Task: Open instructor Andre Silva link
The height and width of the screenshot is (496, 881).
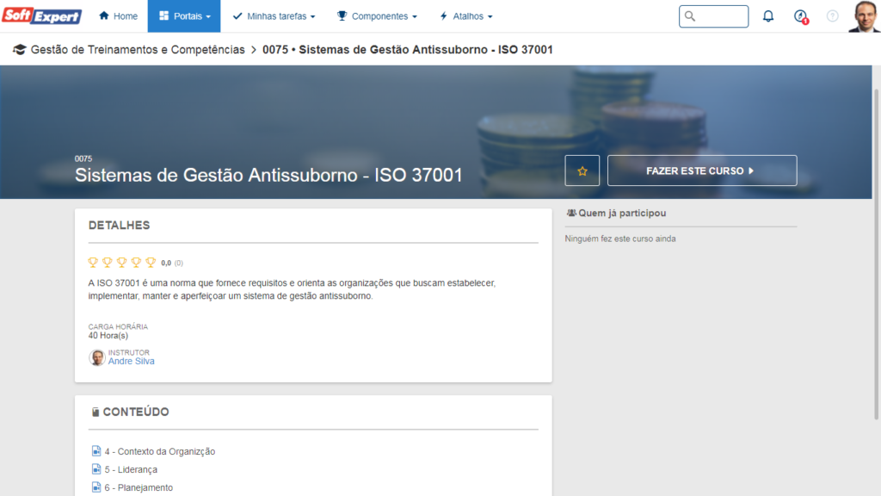Action: [x=131, y=361]
